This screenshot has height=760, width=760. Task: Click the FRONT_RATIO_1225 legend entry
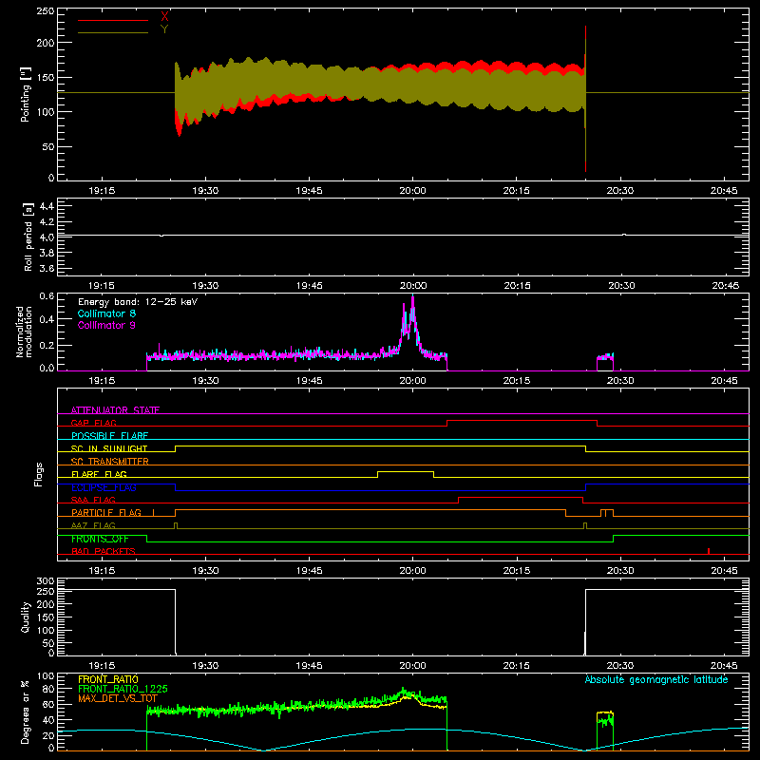[123, 689]
